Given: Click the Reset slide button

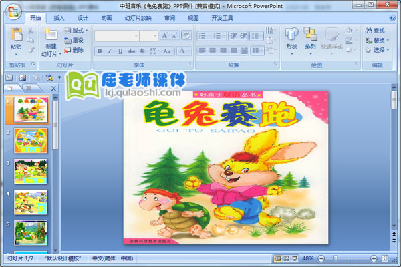Looking at the screenshot, I should 74,40.
